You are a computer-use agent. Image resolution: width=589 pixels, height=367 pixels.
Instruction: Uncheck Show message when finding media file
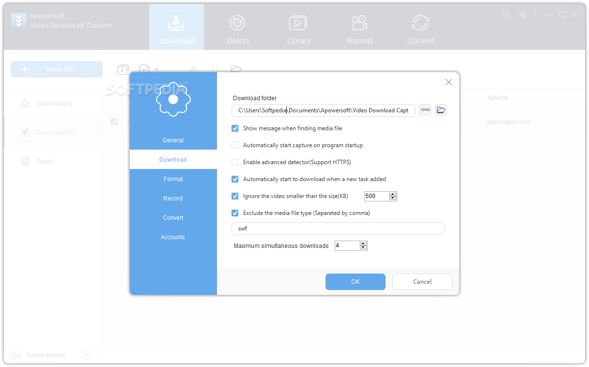tap(235, 128)
